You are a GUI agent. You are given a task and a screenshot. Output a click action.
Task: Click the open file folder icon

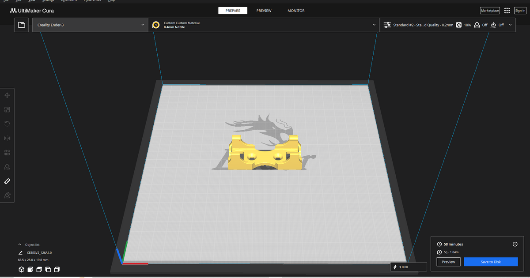[x=21, y=25]
